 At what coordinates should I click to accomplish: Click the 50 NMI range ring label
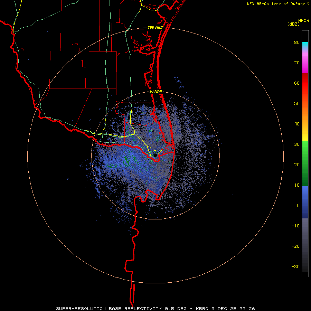click(x=155, y=92)
